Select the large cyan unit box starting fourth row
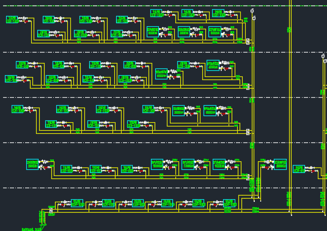Viewport: 327px width, 231px height. coord(32,164)
